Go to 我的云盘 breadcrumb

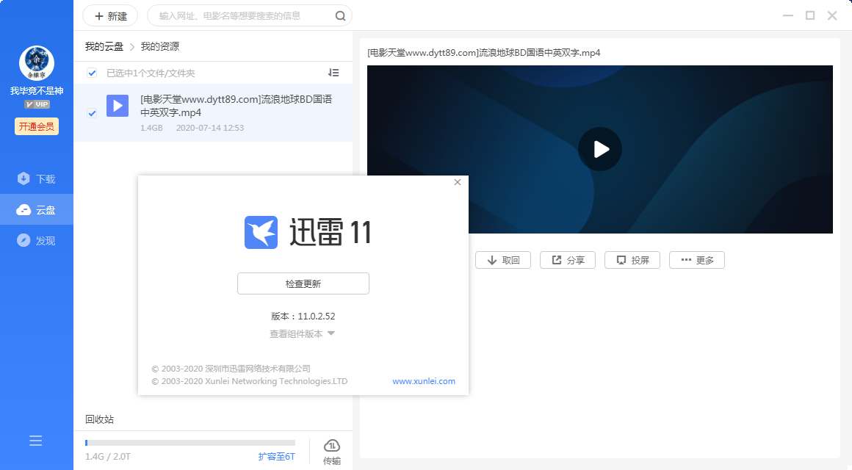click(104, 47)
